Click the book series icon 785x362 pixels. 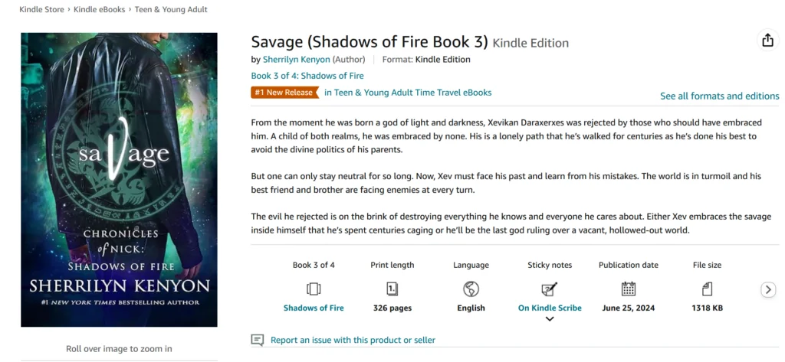click(x=314, y=289)
